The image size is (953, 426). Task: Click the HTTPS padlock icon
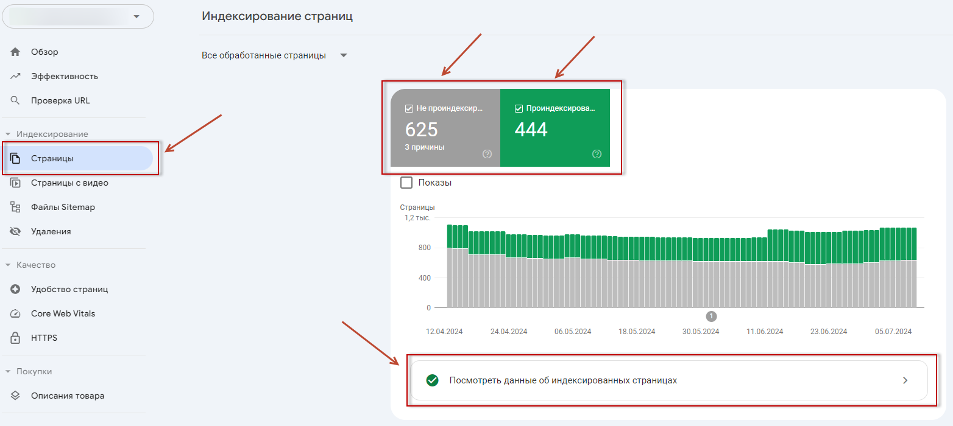click(16, 338)
